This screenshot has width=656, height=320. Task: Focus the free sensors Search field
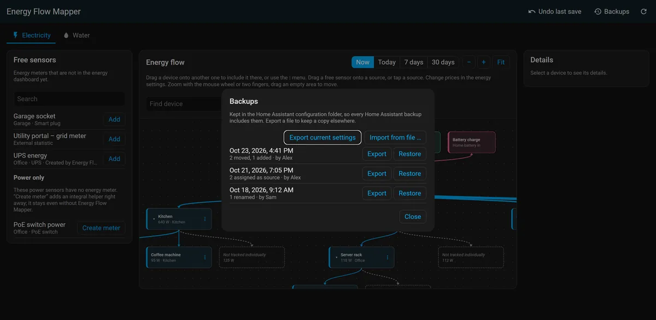(69, 99)
